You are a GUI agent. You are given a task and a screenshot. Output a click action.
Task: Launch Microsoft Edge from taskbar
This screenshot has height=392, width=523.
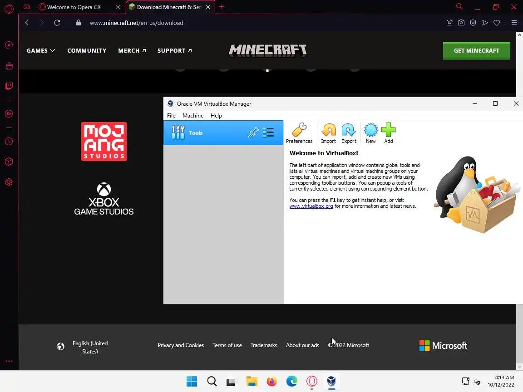[292, 381]
